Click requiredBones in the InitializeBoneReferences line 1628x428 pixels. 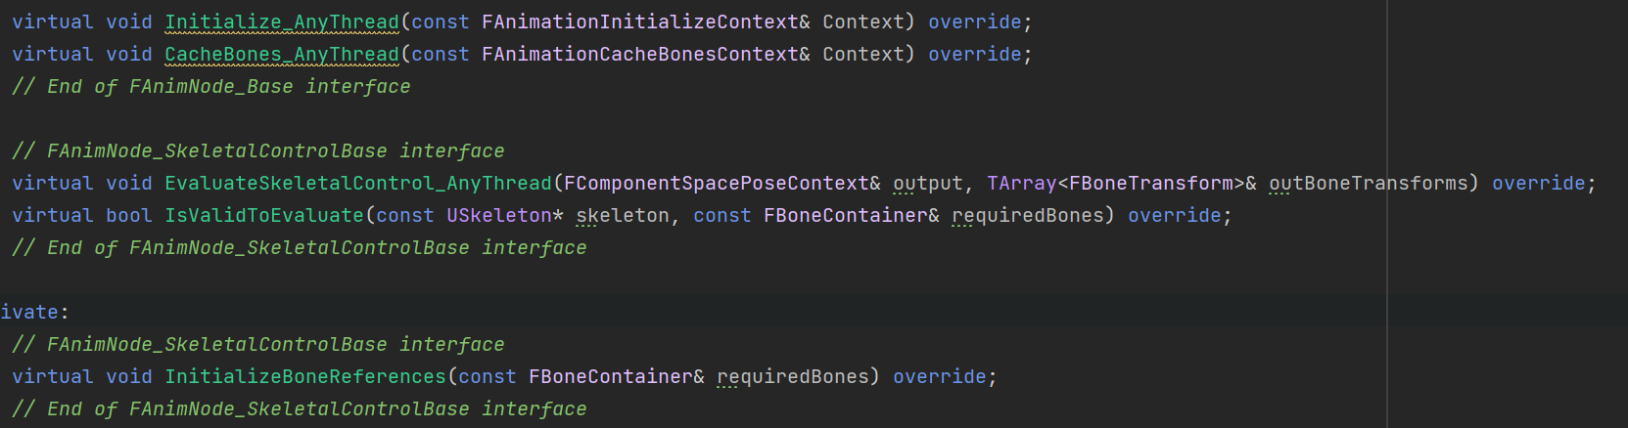click(x=793, y=376)
